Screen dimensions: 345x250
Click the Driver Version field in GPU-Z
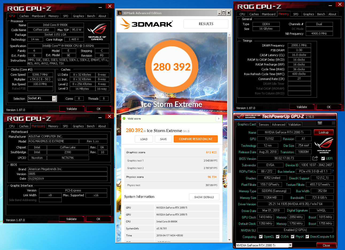pyautogui.click(x=295, y=204)
